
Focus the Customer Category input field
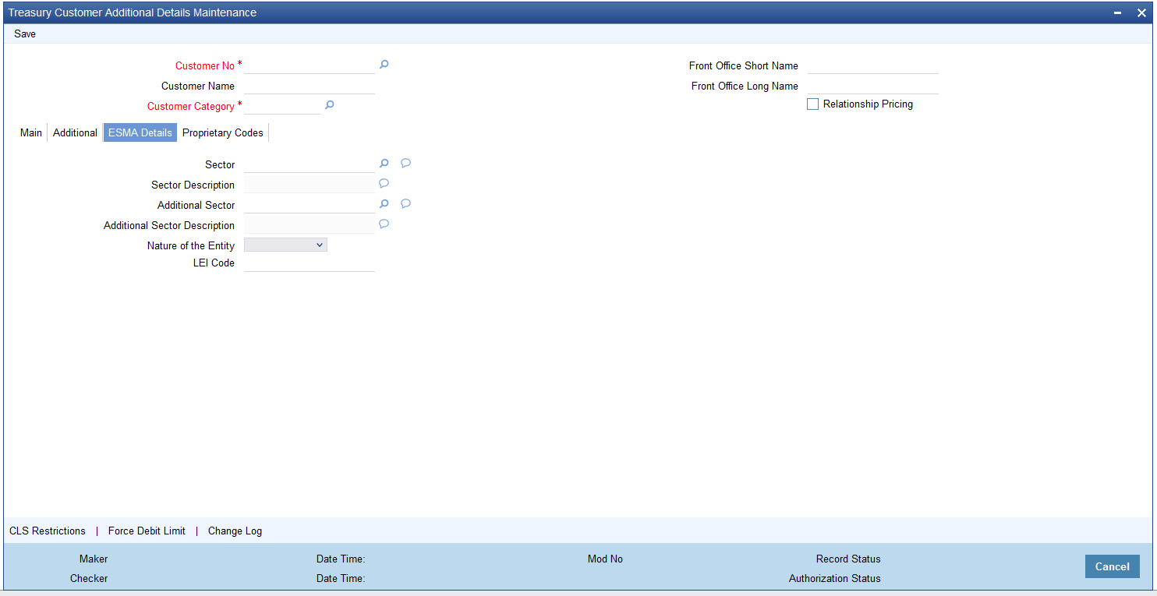[282, 106]
